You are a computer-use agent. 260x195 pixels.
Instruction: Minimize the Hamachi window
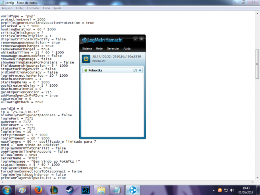coord(136,39)
